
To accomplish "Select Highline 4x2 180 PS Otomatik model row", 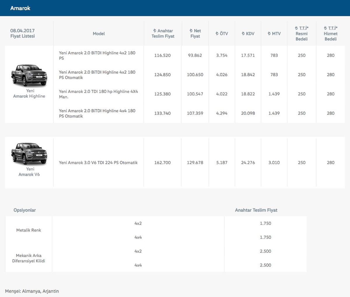I will [x=97, y=75].
